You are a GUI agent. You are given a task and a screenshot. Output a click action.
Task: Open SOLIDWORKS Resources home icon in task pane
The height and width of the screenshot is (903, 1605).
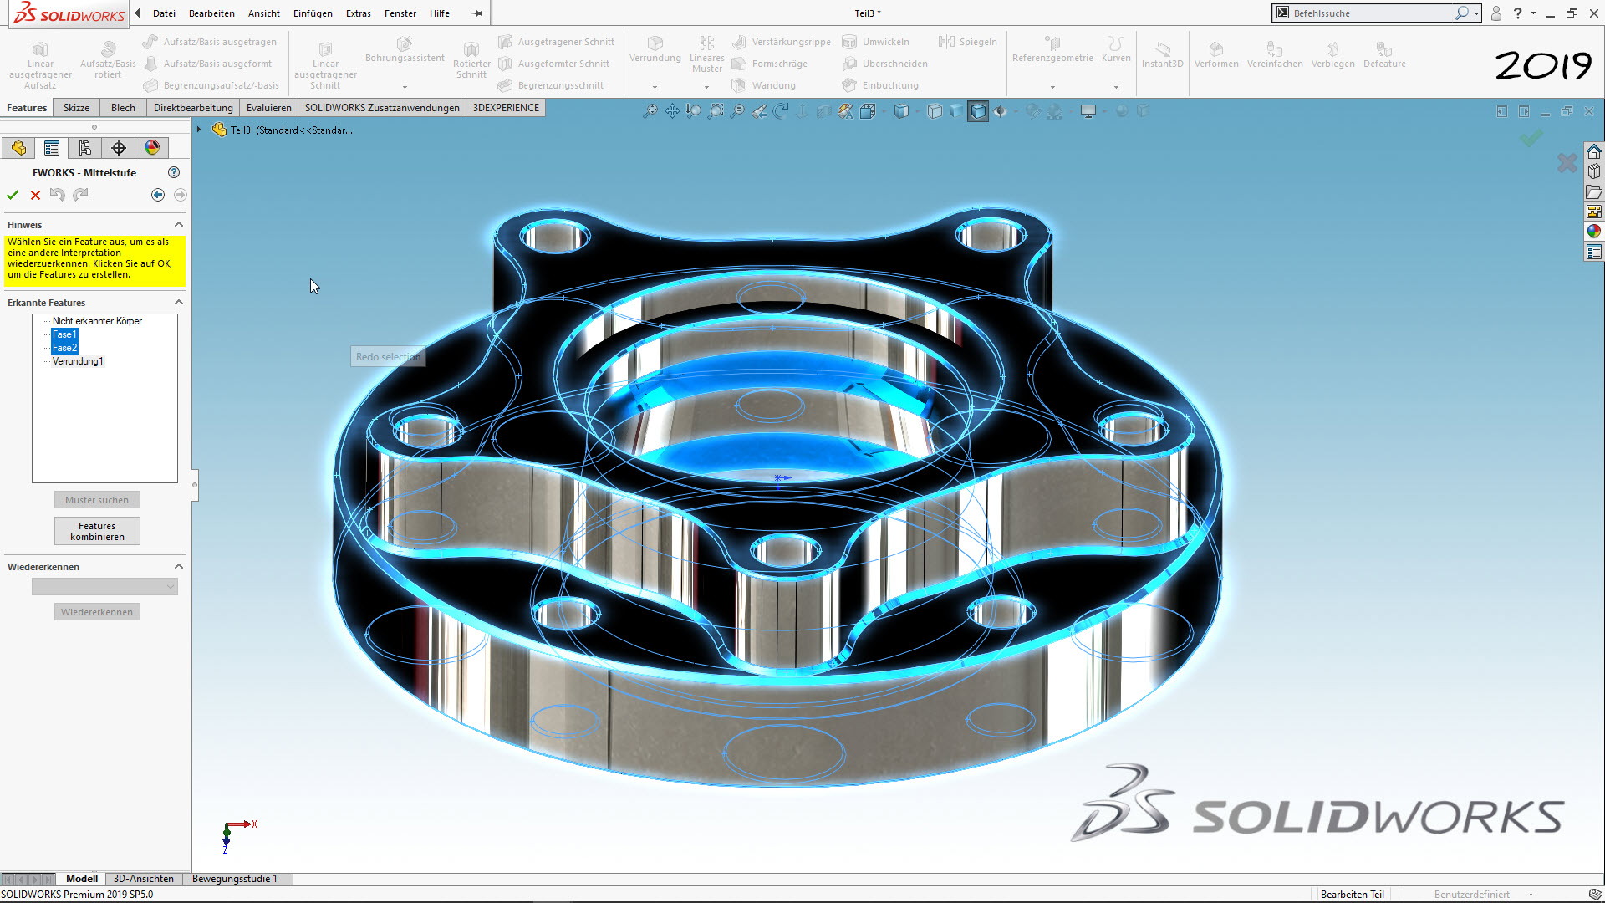(x=1594, y=151)
